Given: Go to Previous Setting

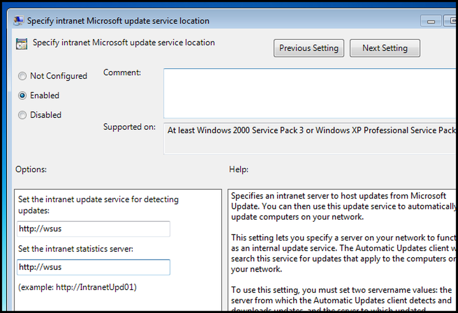Looking at the screenshot, I should click(x=309, y=48).
